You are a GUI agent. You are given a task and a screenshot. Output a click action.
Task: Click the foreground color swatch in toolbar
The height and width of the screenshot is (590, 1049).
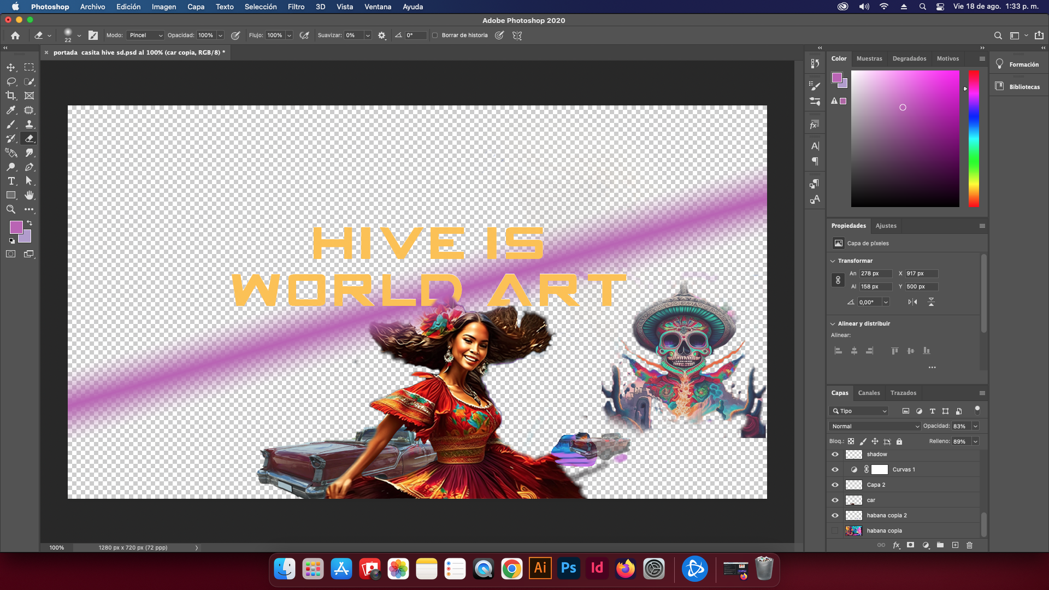pyautogui.click(x=16, y=227)
